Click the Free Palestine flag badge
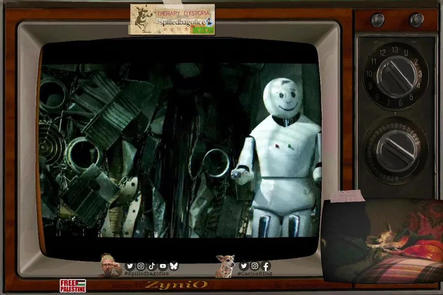The image size is (443, 295). tap(73, 286)
